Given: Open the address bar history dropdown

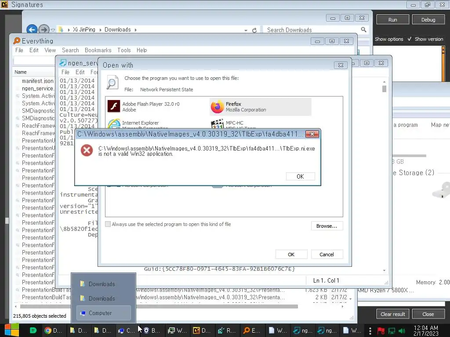Looking at the screenshot, I should click(246, 30).
